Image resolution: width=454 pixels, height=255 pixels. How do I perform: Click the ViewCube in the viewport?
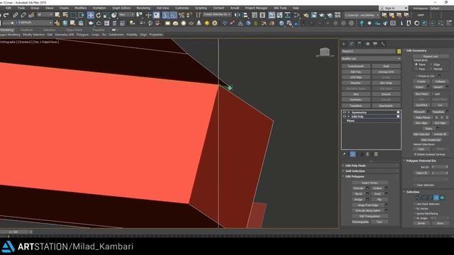[325, 52]
